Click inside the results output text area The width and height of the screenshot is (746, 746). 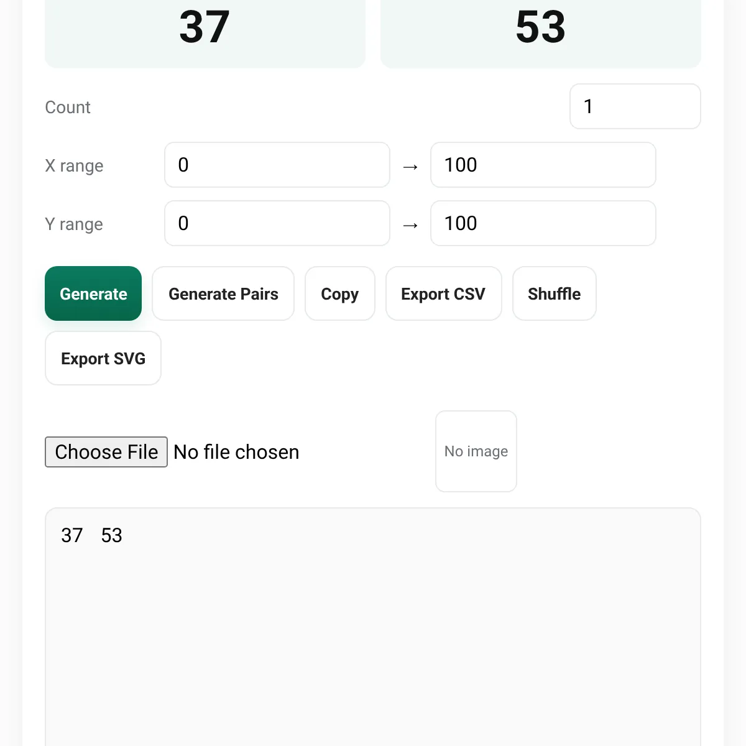[373, 627]
